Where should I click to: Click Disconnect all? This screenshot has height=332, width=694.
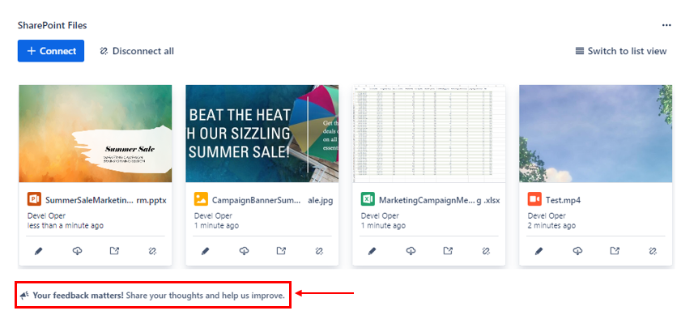coord(136,51)
